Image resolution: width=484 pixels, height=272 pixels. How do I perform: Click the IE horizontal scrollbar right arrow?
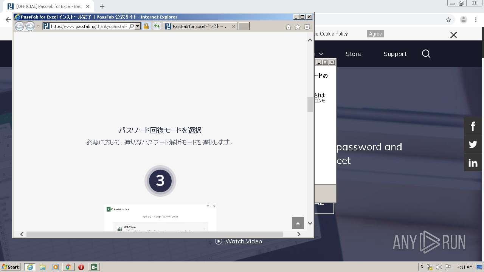(x=299, y=234)
